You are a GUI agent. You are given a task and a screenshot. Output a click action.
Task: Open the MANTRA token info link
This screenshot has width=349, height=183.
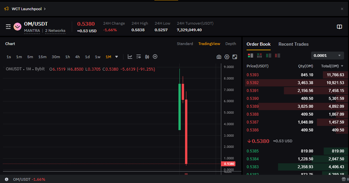point(32,31)
